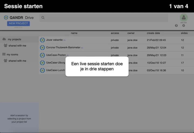Screen dimensions: 194x133
Task: Click the QANDR logo icon
Action: click(6, 18)
